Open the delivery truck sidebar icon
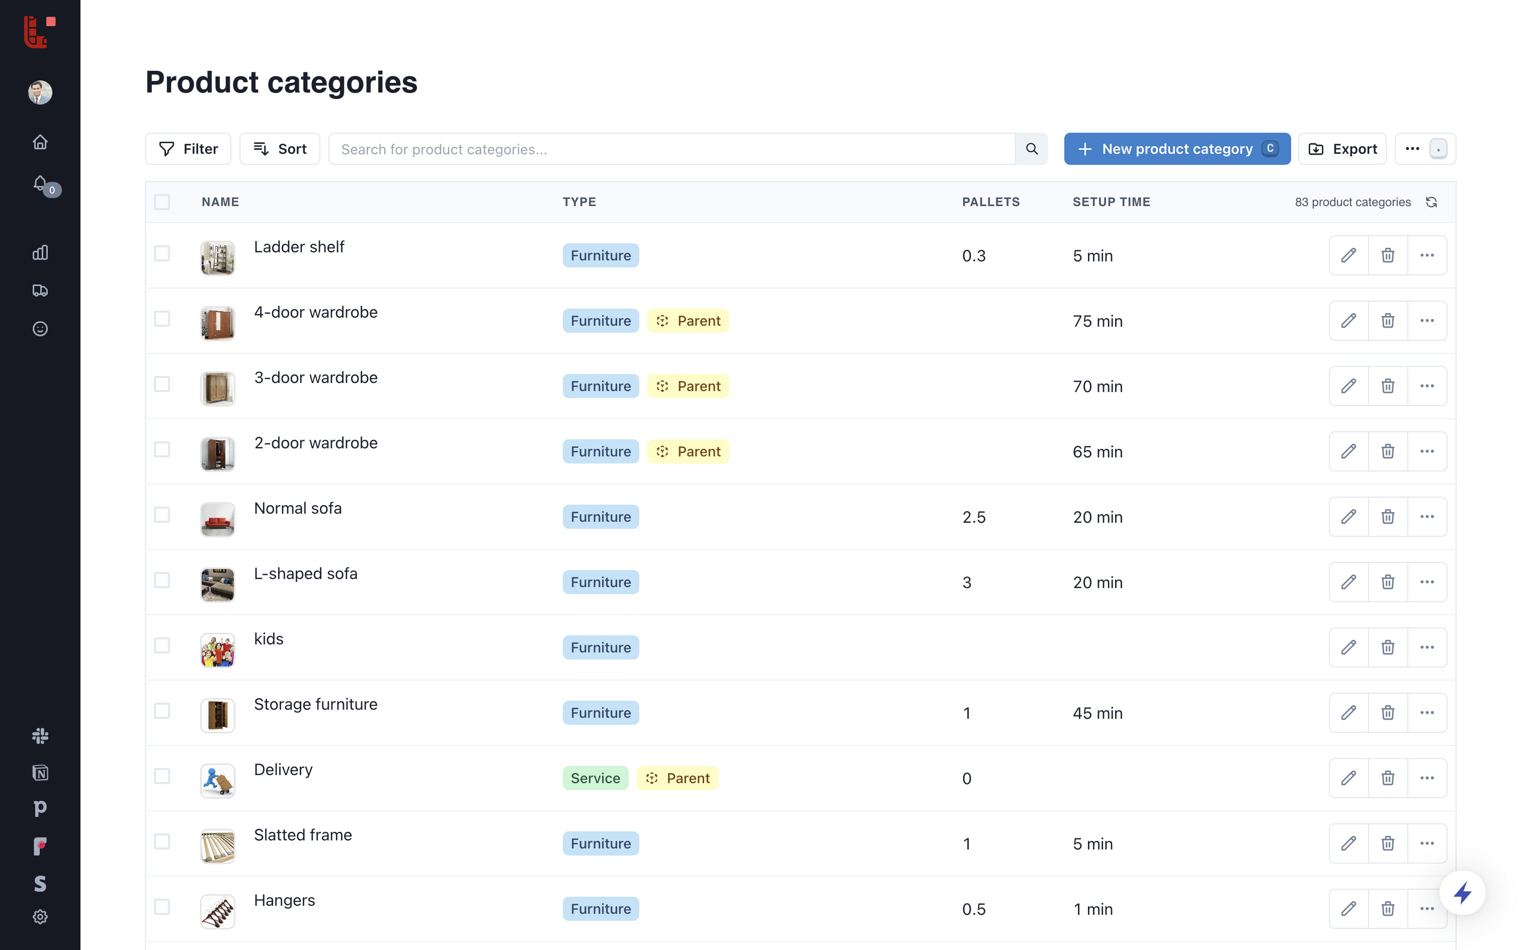 pyautogui.click(x=40, y=291)
